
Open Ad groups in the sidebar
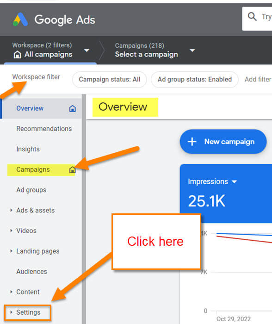31,190
